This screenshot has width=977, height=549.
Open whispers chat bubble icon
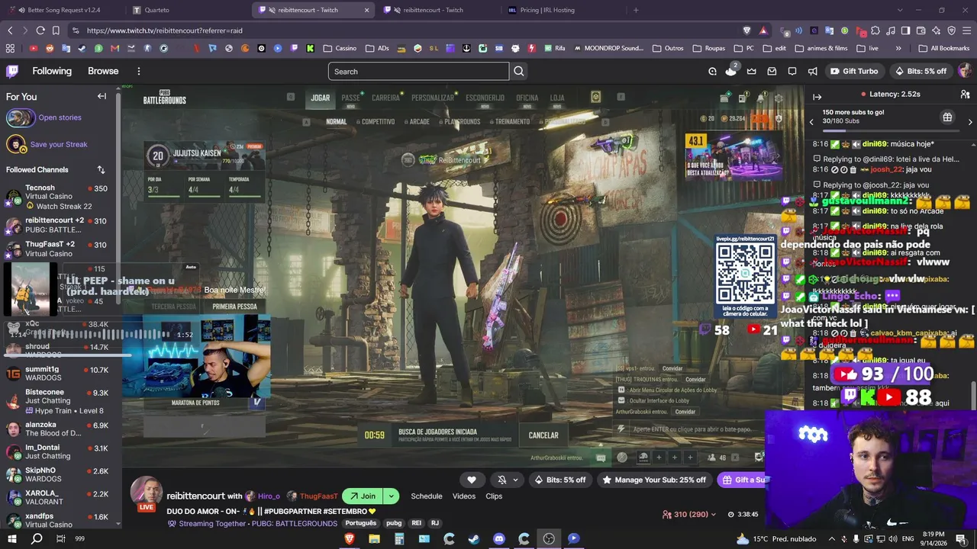point(792,71)
